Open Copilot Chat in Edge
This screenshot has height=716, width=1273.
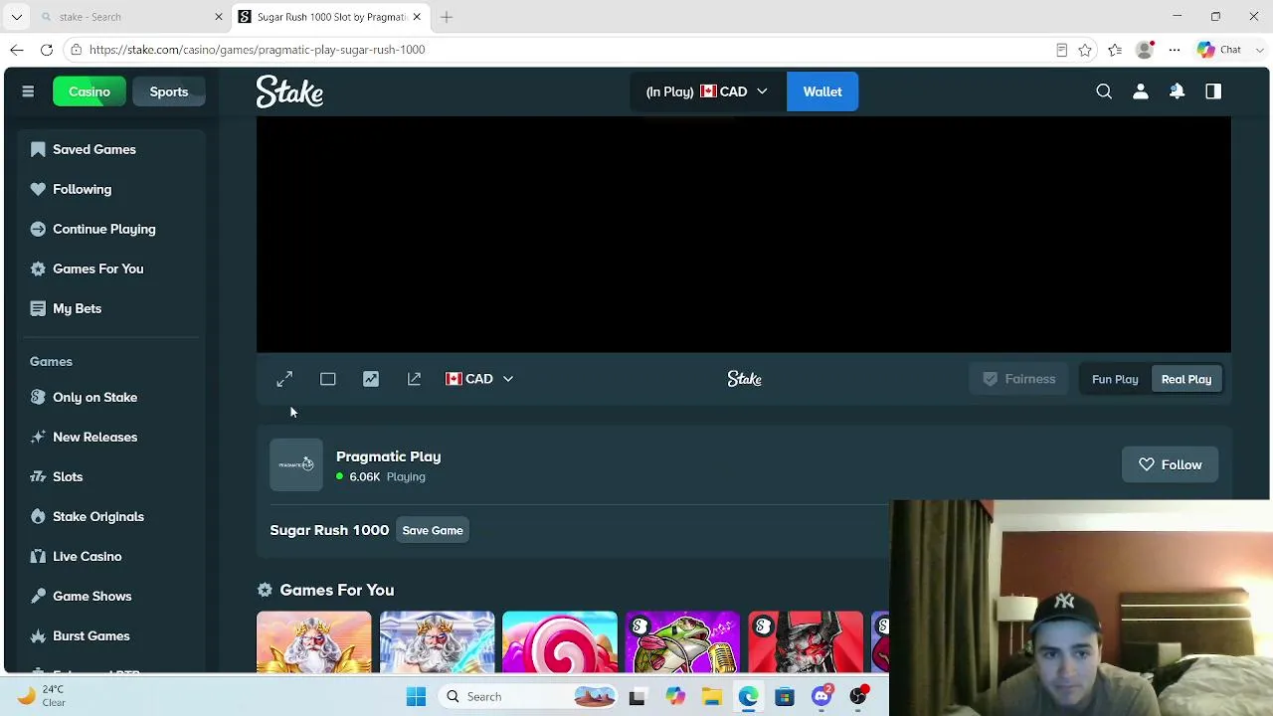coord(1219,50)
